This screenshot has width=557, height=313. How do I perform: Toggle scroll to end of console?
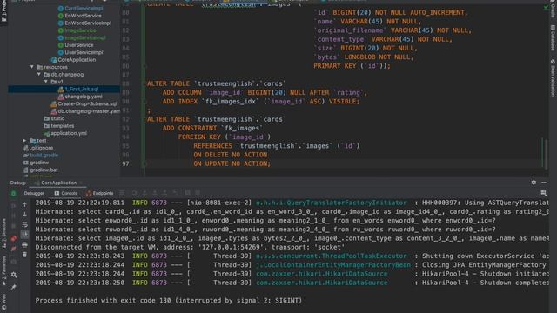25,235
